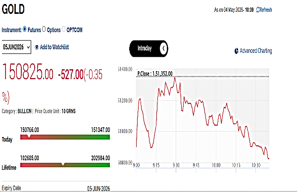This screenshot has width=297, height=192.
Task: Click the chevron arrow in the Intraday pill
Action: [163, 48]
